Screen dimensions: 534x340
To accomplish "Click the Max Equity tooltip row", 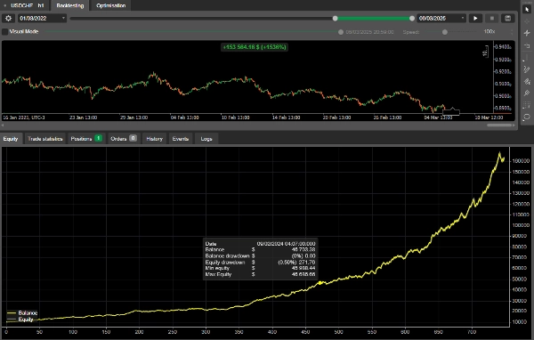I will tap(260, 274).
